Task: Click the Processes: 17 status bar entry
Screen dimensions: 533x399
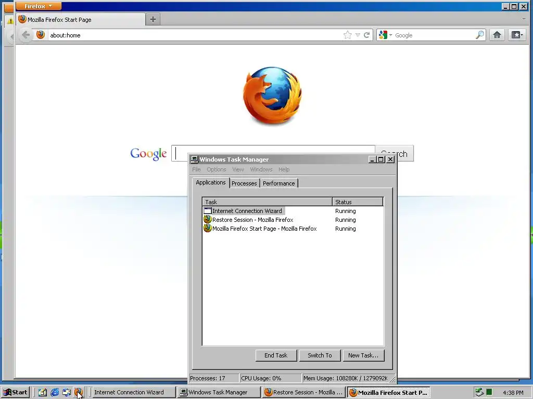Action: [213, 378]
